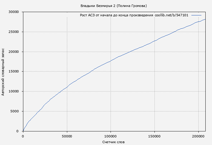Click the 30000 tick label on y-axis

(14, 12)
